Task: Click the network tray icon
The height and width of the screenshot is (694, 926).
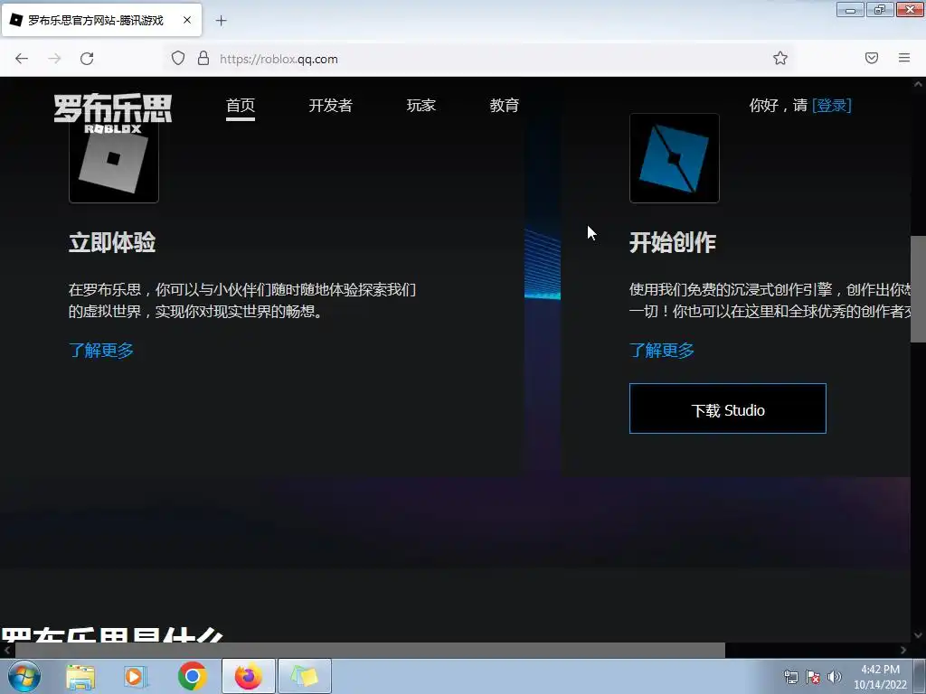Action: [x=790, y=677]
